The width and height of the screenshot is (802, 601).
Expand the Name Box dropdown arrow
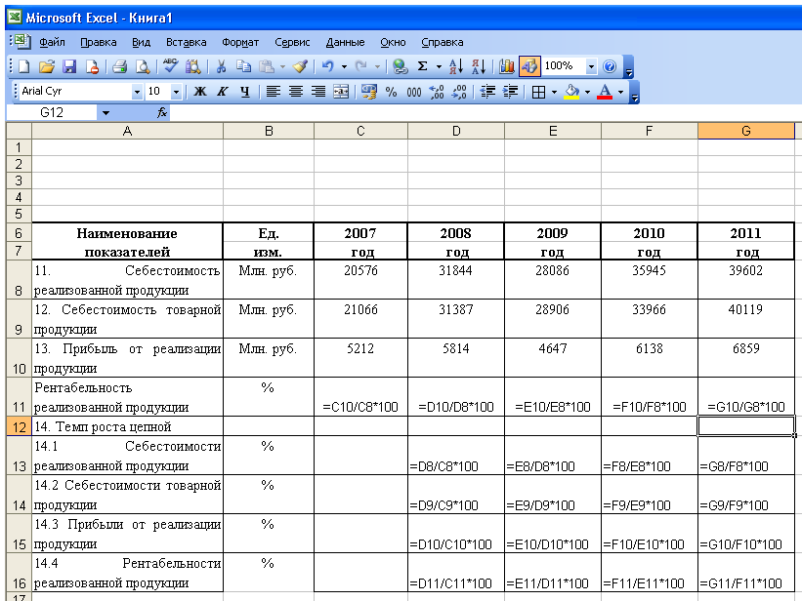pos(106,112)
